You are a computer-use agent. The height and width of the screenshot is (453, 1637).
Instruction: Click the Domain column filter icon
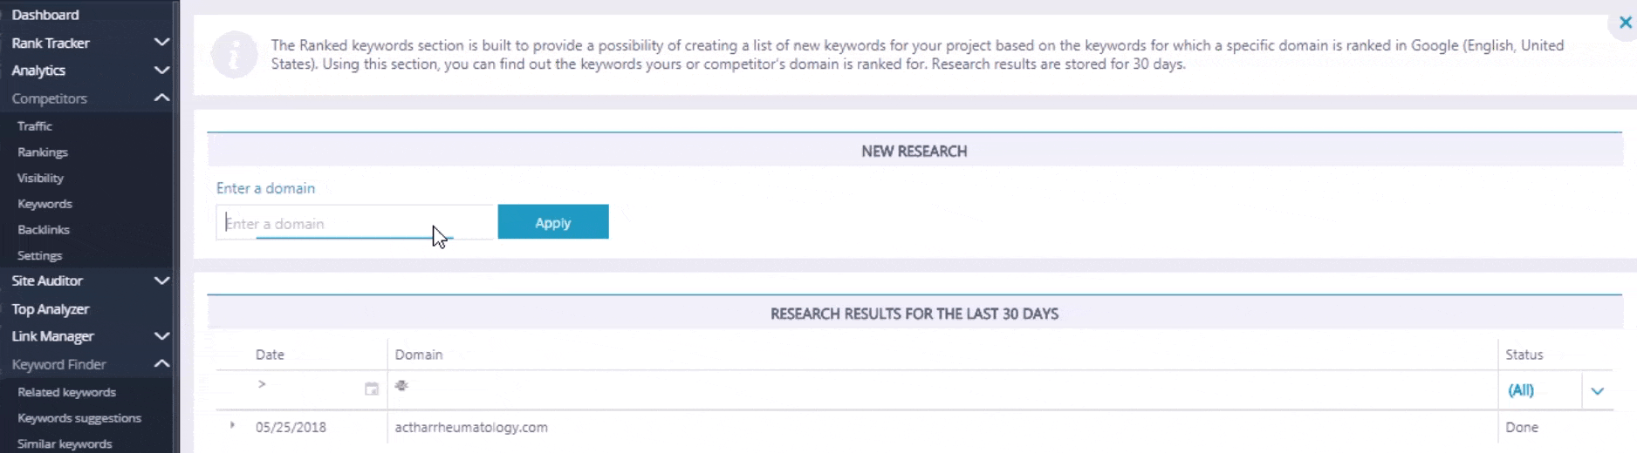401,385
